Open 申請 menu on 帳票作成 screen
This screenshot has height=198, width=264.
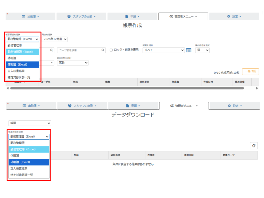click(132, 16)
